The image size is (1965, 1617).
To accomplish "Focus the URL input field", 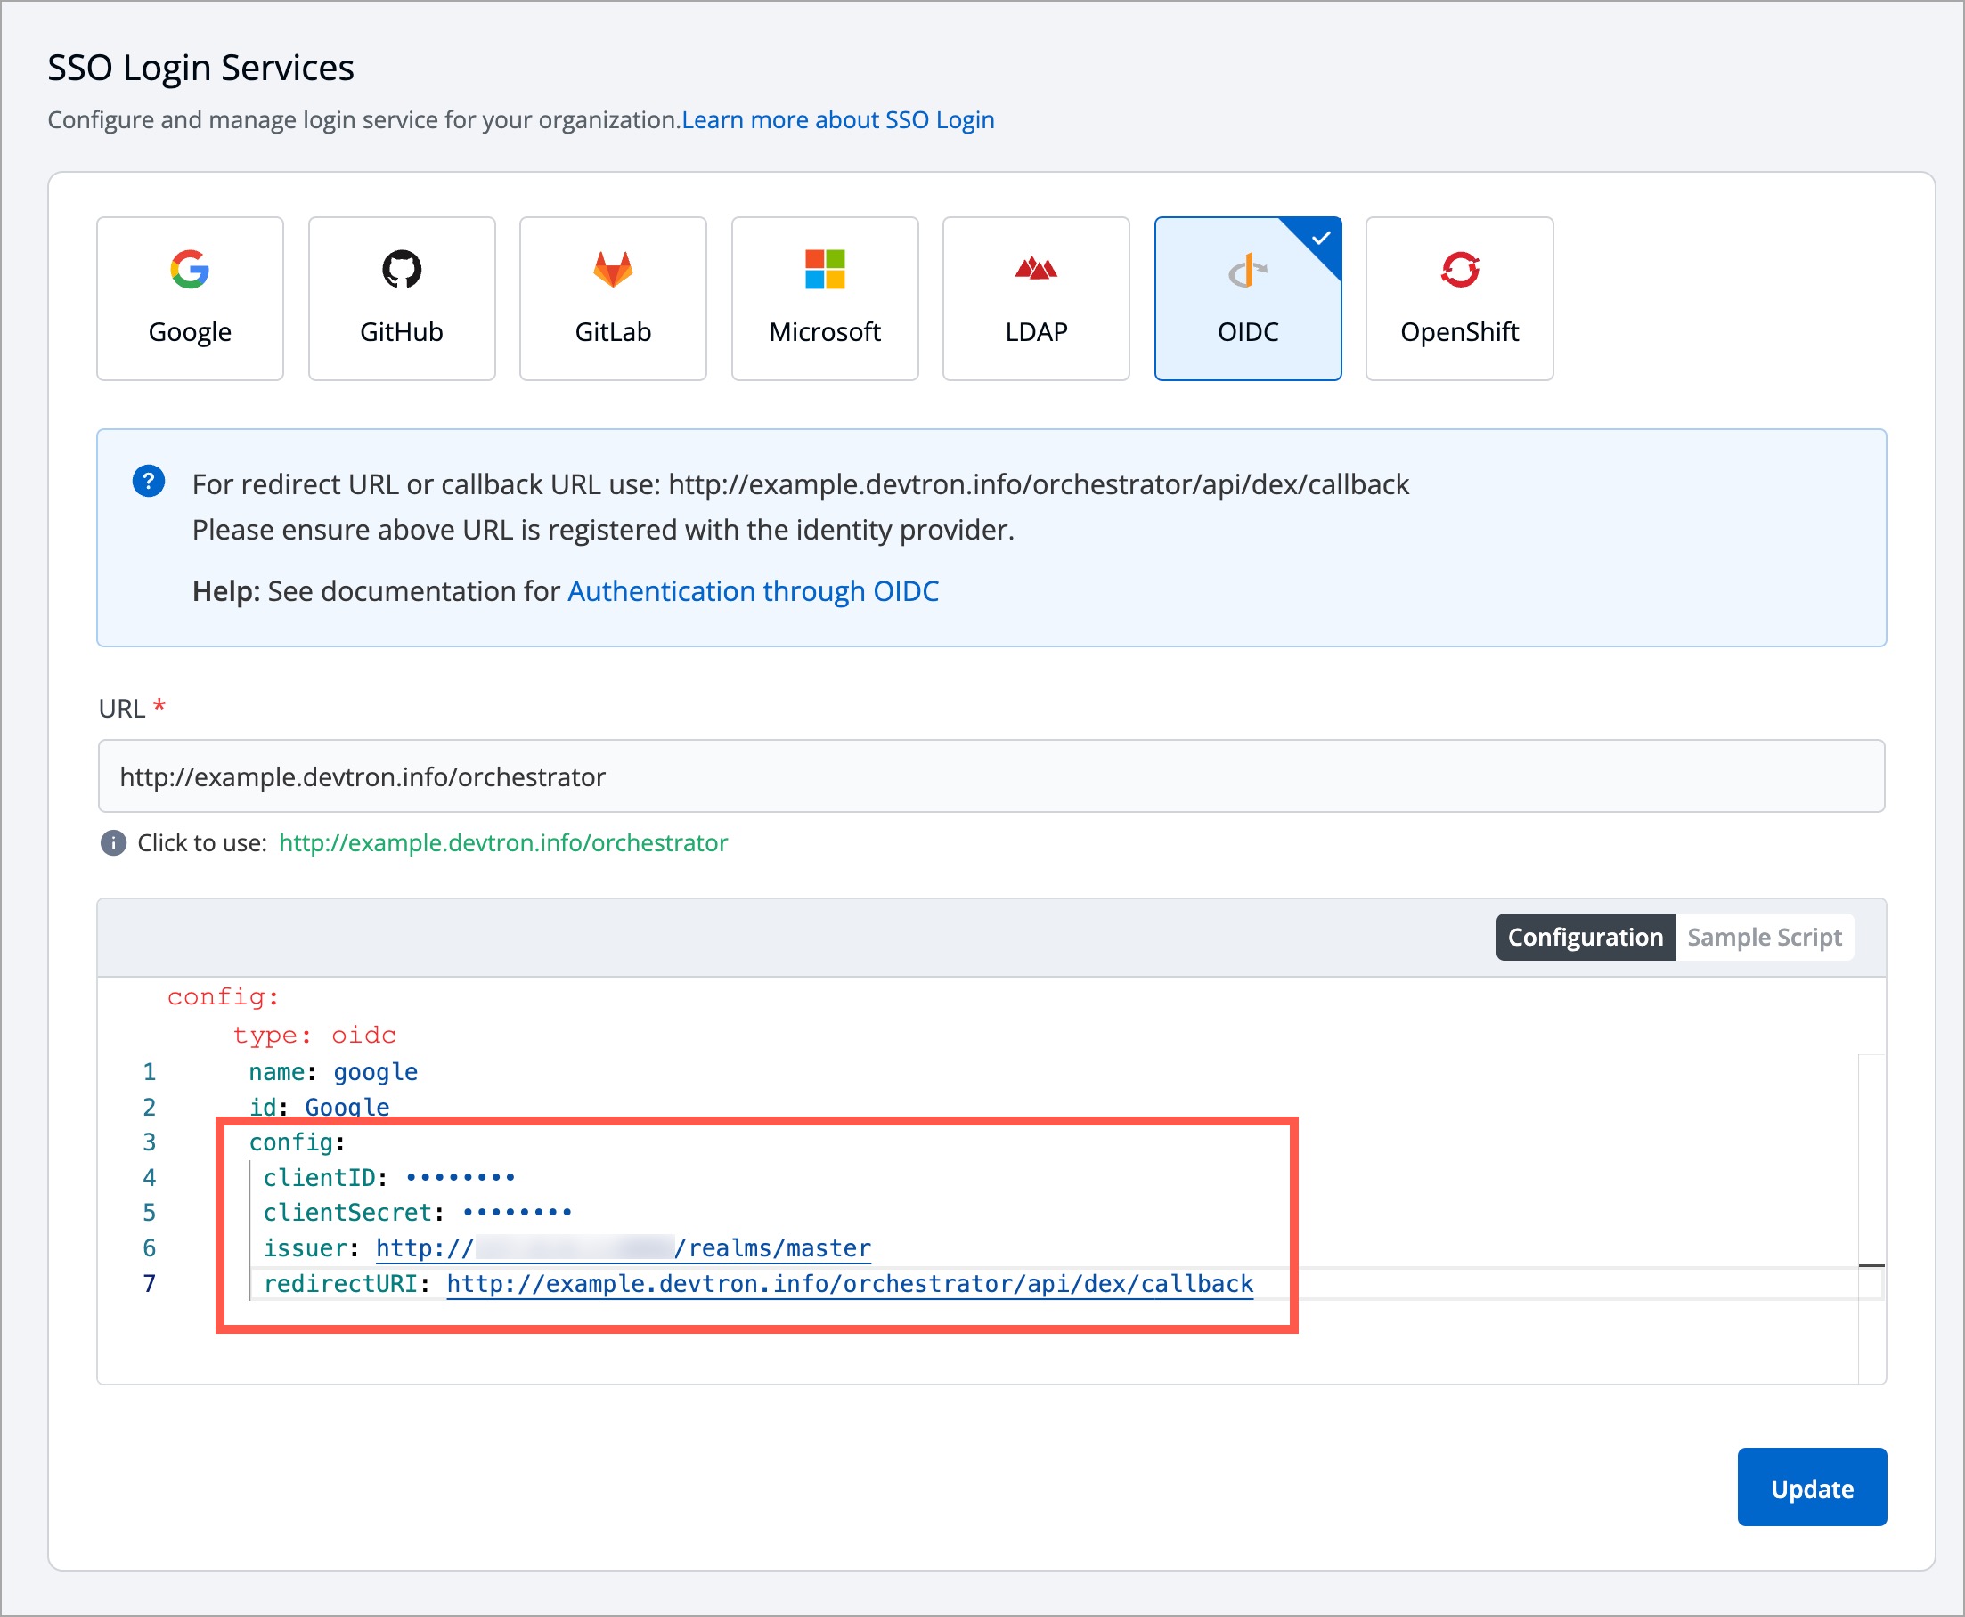I will tap(991, 776).
